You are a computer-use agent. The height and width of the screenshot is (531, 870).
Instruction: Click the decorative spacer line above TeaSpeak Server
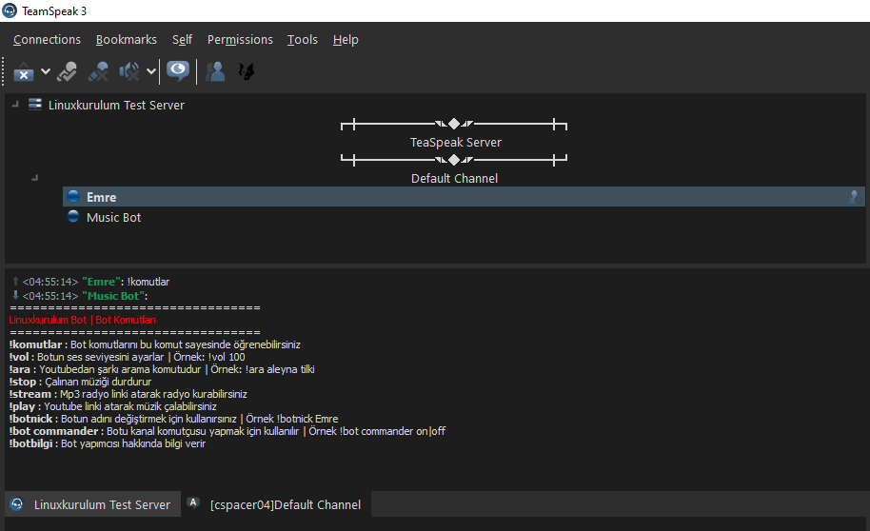[454, 125]
